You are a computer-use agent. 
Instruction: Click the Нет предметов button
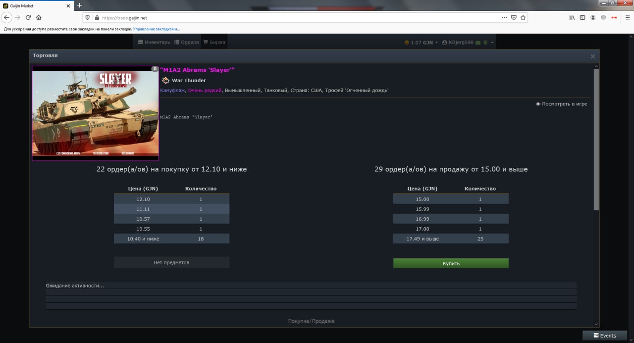tap(171, 262)
